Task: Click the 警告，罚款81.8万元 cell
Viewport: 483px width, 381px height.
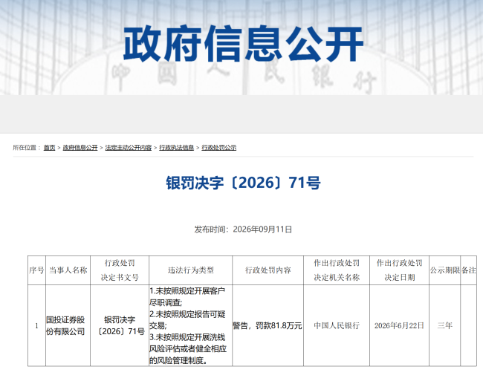Action: tap(268, 325)
